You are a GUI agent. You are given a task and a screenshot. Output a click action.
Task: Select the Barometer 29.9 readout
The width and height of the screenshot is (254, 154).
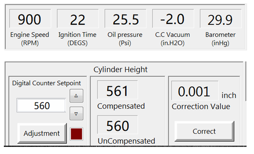pos(220,19)
